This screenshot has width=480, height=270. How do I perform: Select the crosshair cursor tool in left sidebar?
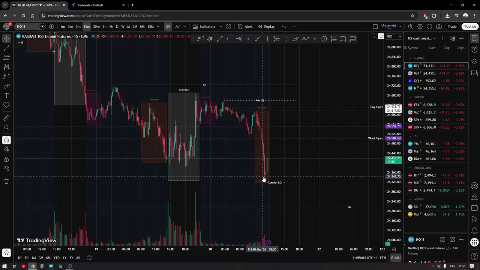[x=6, y=39]
